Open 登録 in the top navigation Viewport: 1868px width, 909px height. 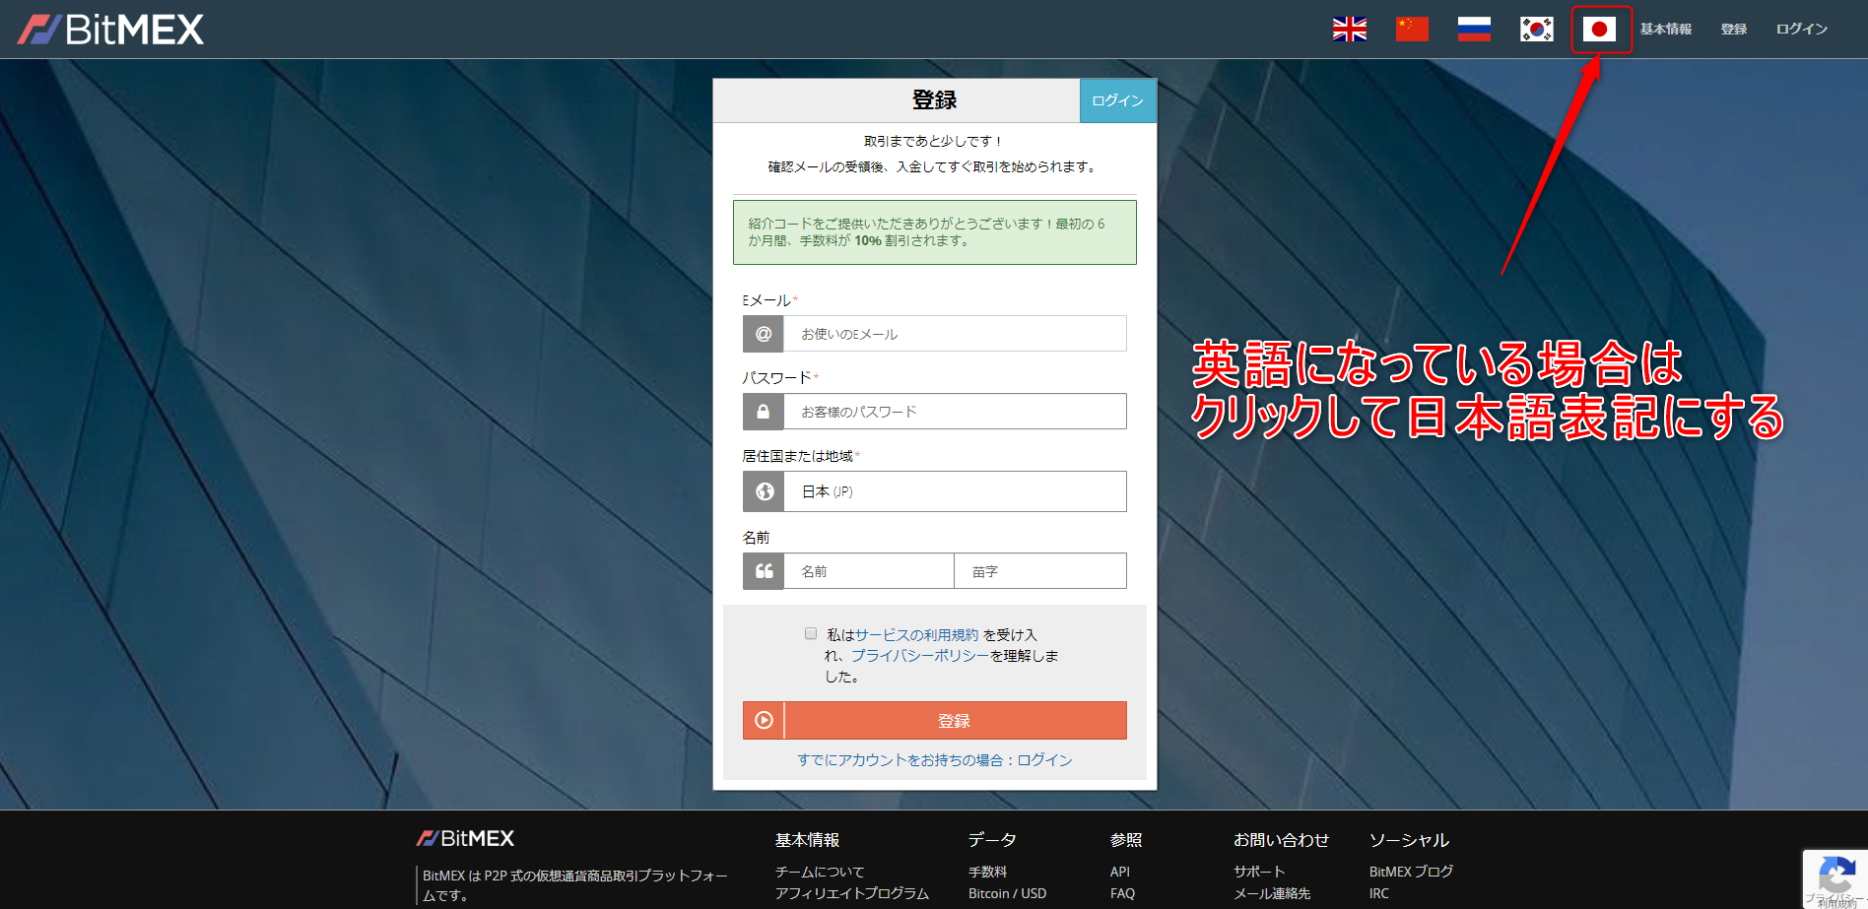tap(1733, 30)
